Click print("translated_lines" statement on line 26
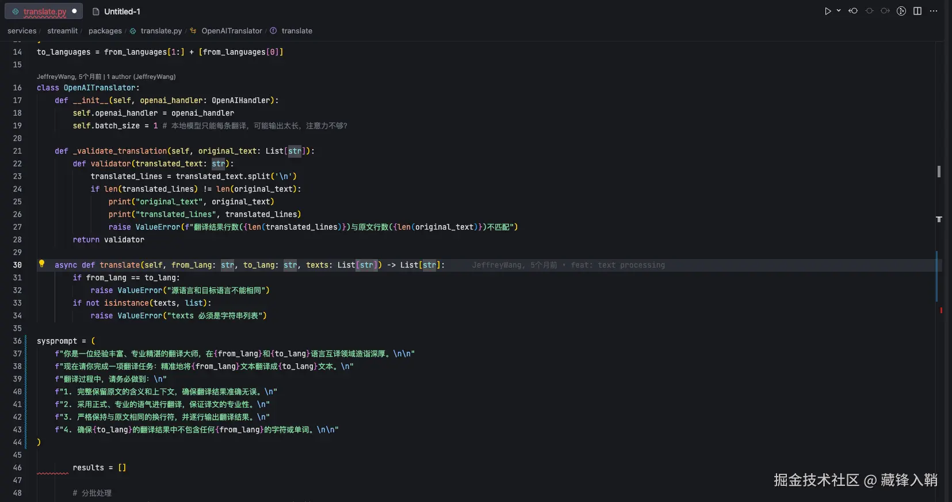This screenshot has width=952, height=502. pyautogui.click(x=205, y=214)
